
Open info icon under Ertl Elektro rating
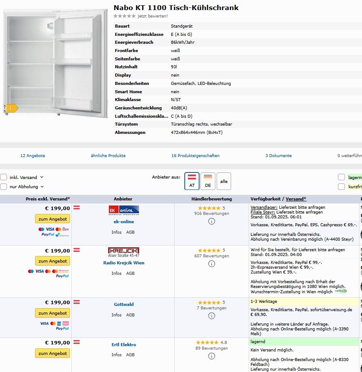[211, 356]
